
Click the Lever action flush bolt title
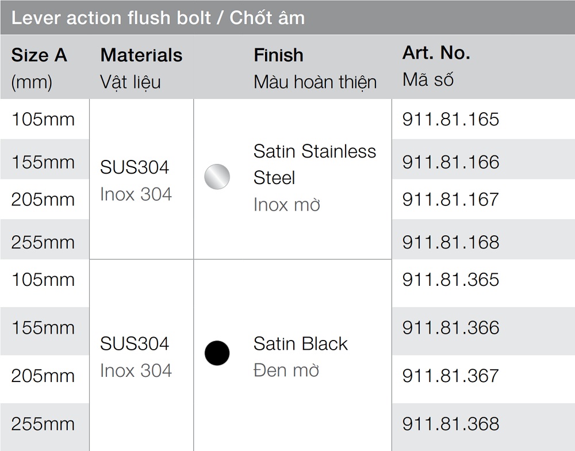pyautogui.click(x=158, y=18)
